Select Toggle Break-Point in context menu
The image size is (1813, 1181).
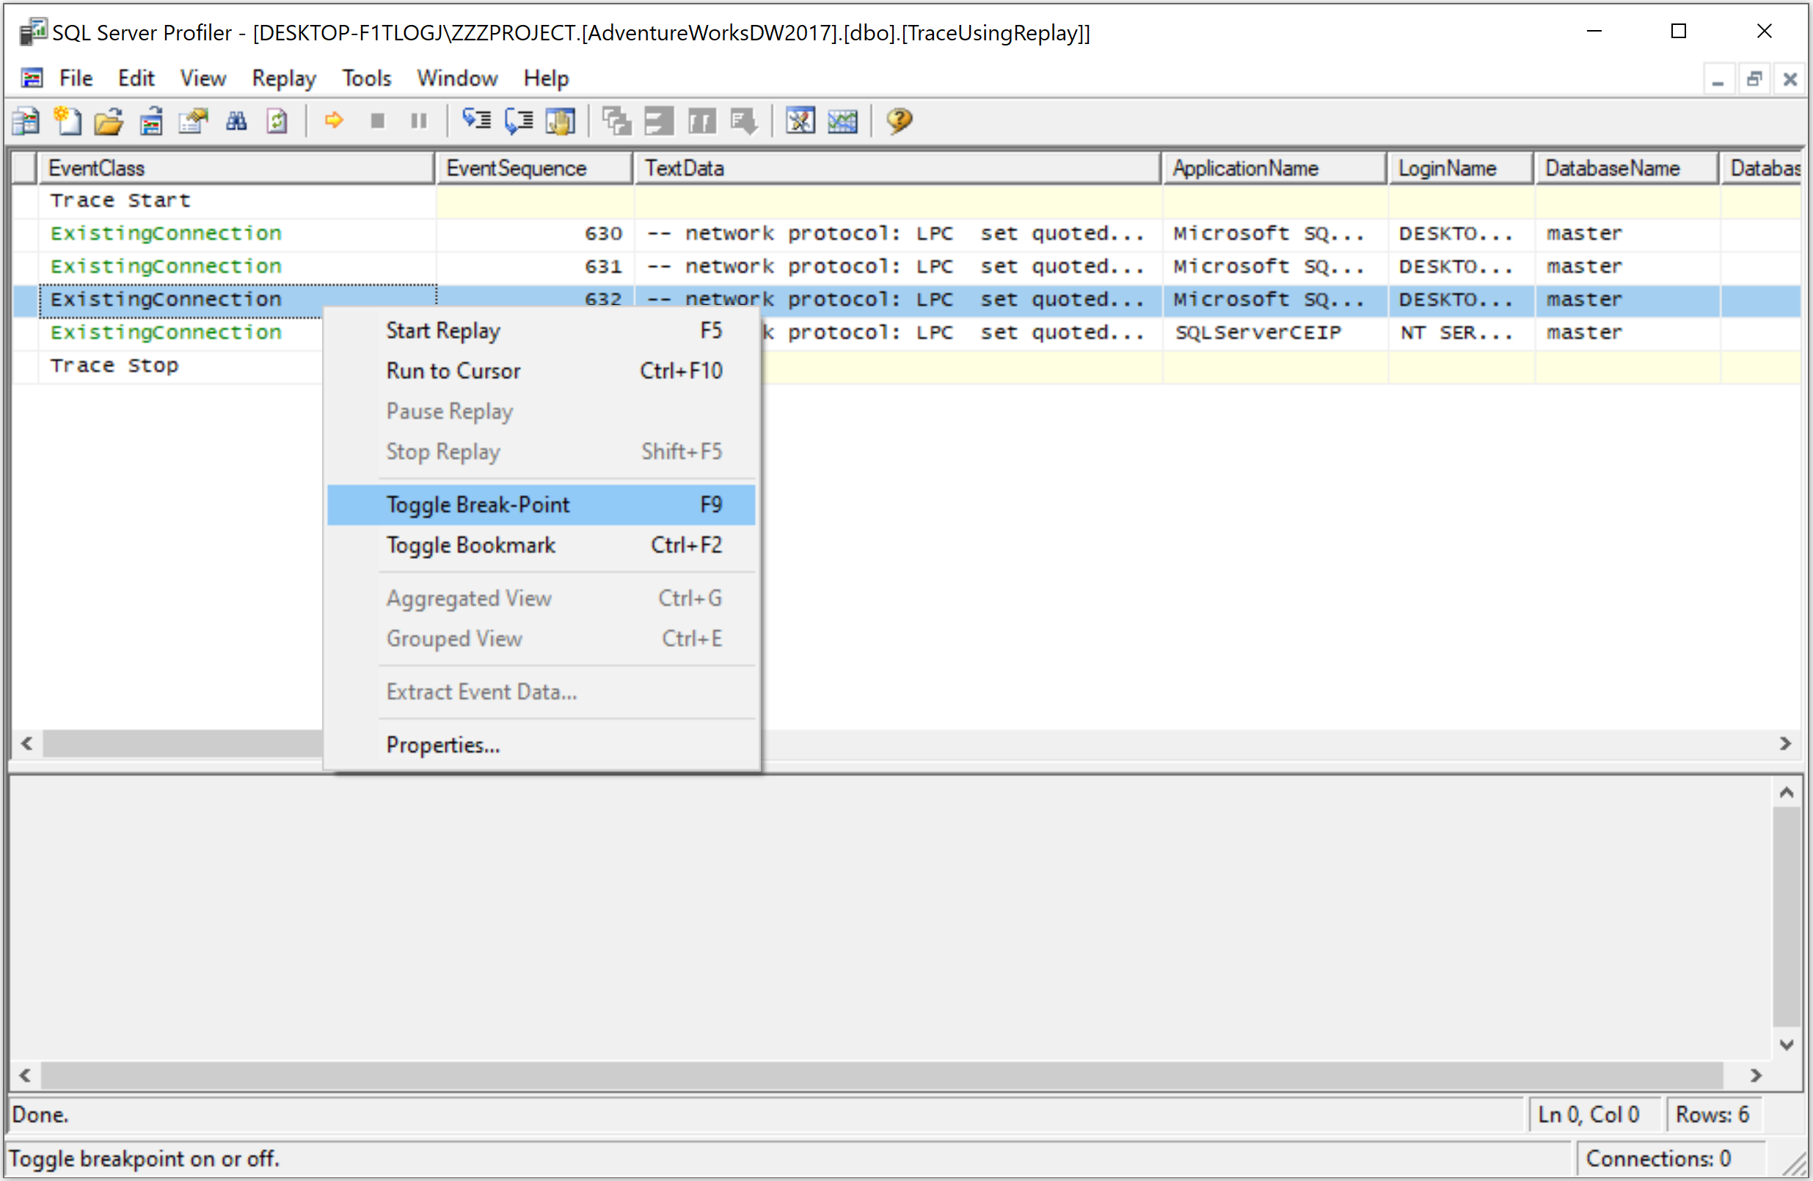pos(478,504)
